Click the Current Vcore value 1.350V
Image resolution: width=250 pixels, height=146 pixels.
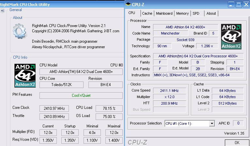pyautogui.click(x=48, y=140)
